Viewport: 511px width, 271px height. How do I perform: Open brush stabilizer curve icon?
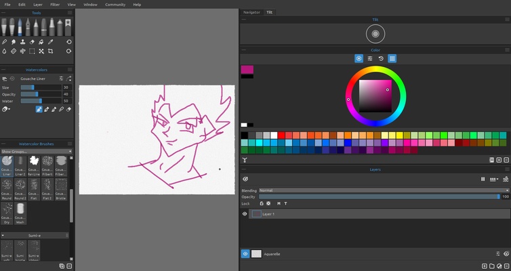(x=68, y=79)
